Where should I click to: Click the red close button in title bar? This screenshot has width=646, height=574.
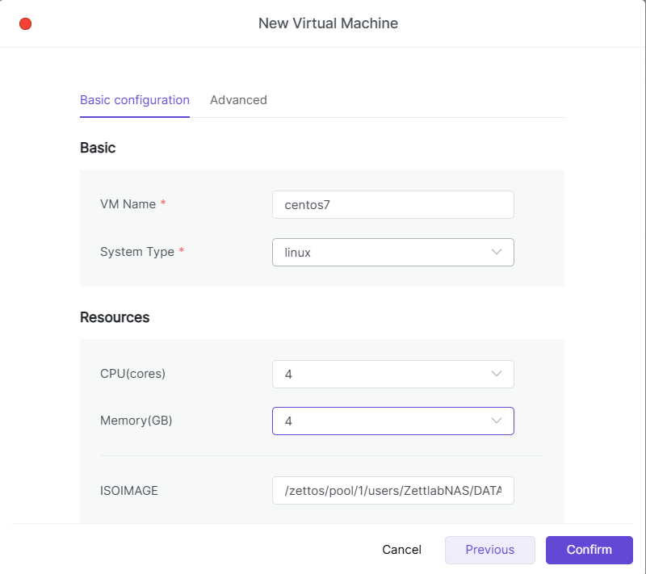[25, 24]
